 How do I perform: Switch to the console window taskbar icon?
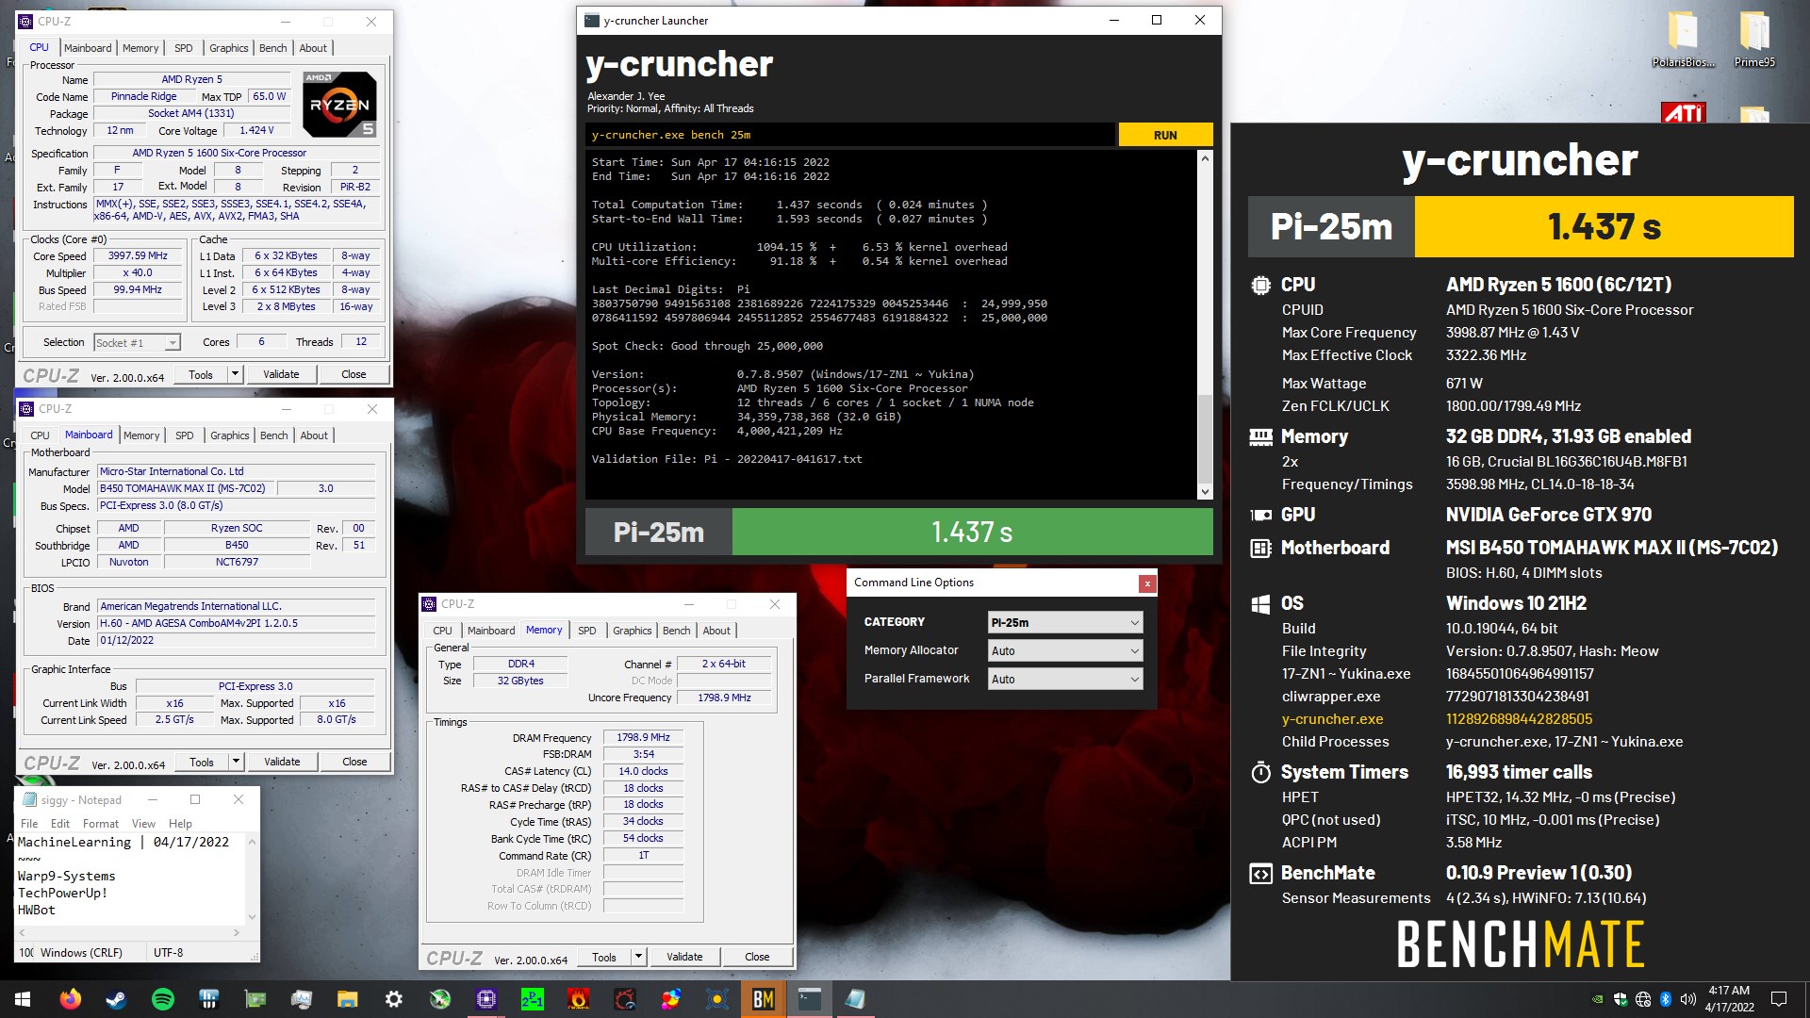[x=810, y=999]
